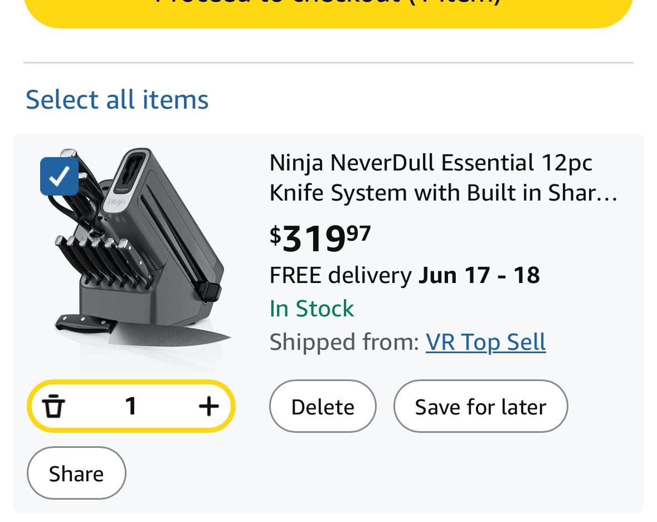657x522 pixels.
Task: Click the large chef knife in product photo
Action: coord(143,330)
